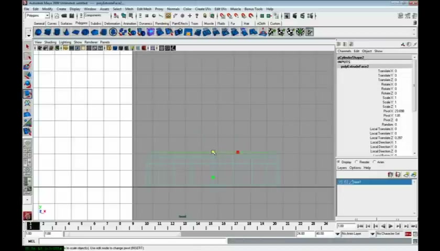Open the viewport Panels menu
The image size is (440, 251).
105,42
